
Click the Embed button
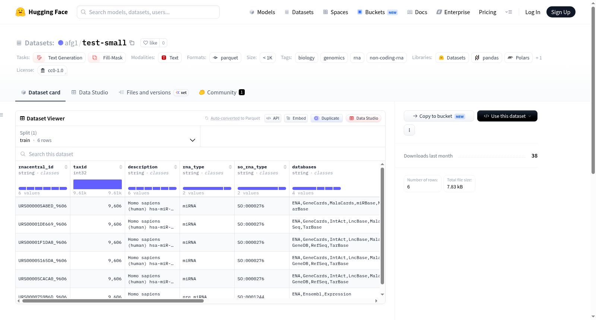(x=296, y=118)
